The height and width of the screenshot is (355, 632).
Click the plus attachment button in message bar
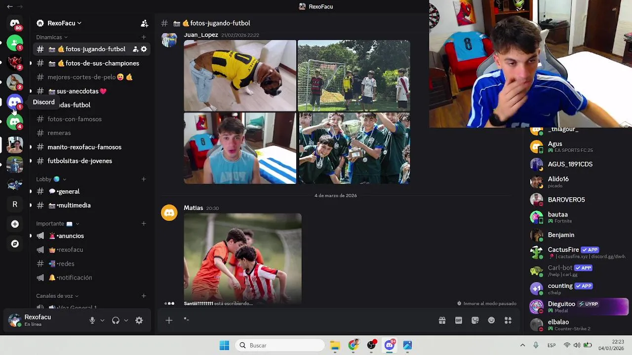[169, 320]
